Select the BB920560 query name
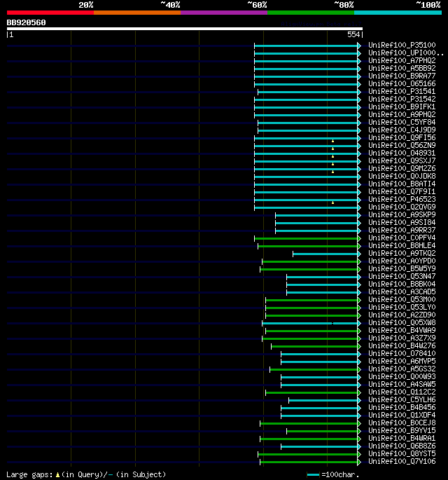 point(27,22)
